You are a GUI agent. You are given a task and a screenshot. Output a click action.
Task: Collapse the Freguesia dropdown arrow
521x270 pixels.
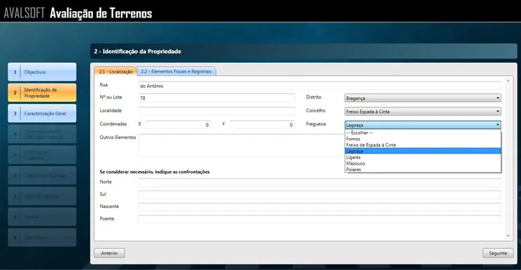pyautogui.click(x=498, y=125)
